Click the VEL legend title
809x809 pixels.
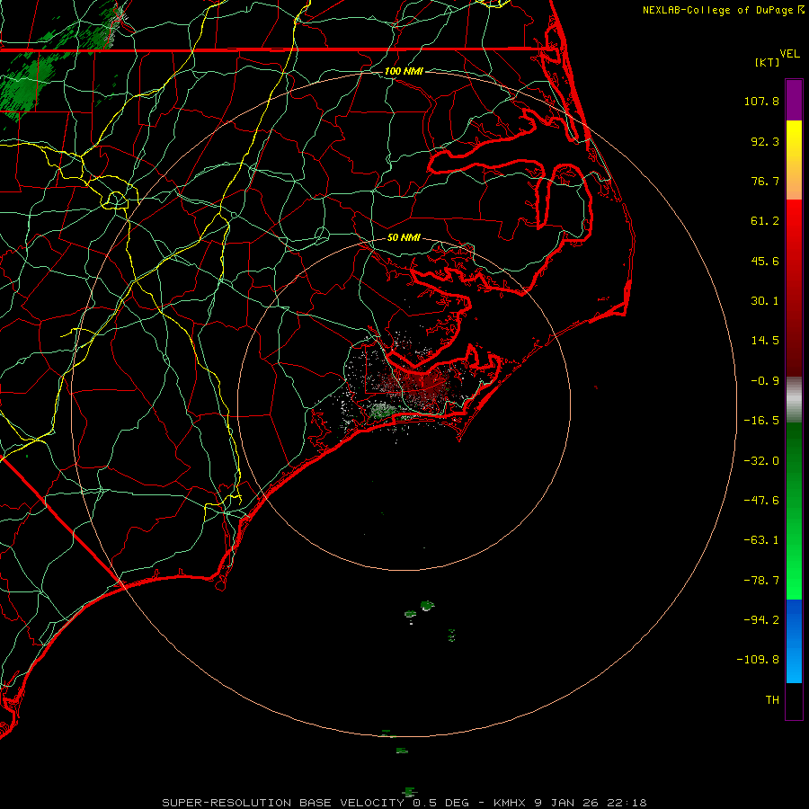789,54
